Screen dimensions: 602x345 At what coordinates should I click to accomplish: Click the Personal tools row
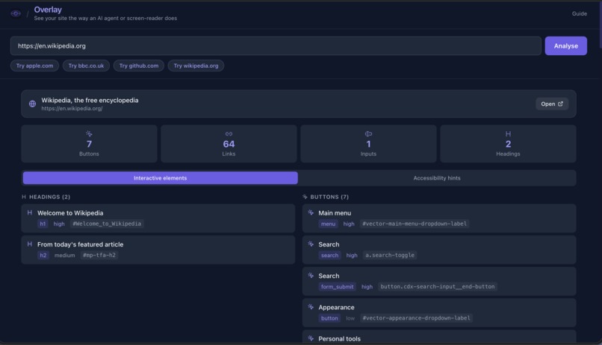coord(439,337)
